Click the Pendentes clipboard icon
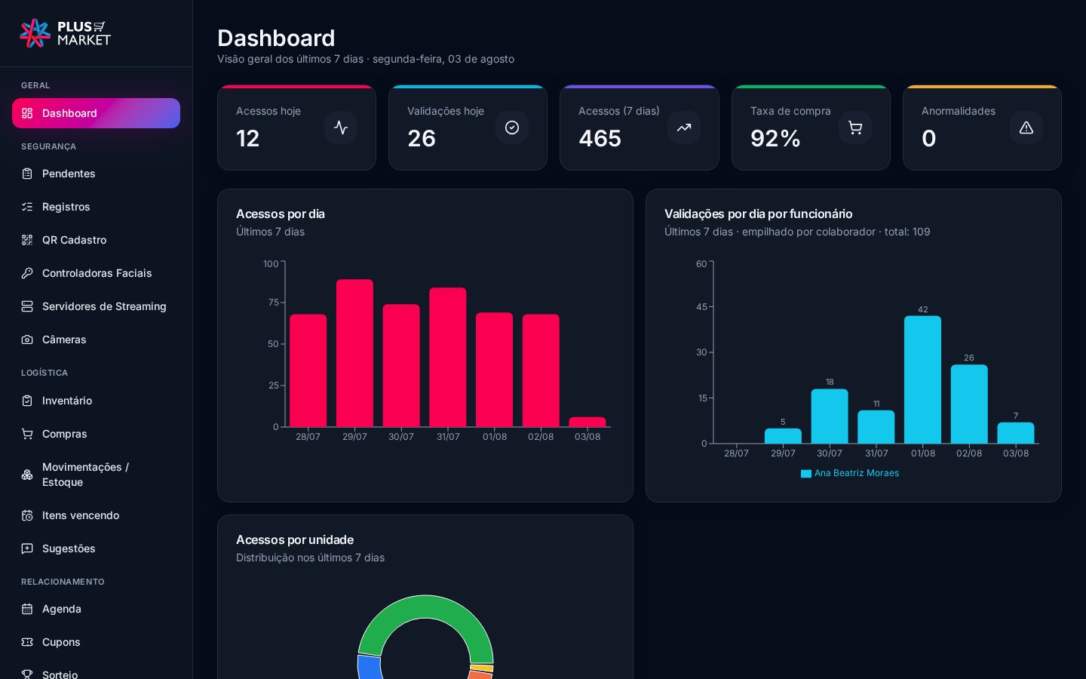The height and width of the screenshot is (679, 1086). 27,174
